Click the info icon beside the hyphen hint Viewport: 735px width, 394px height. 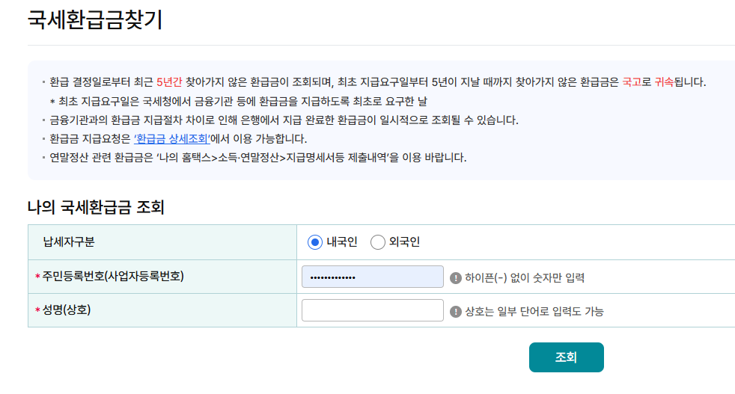pos(456,278)
